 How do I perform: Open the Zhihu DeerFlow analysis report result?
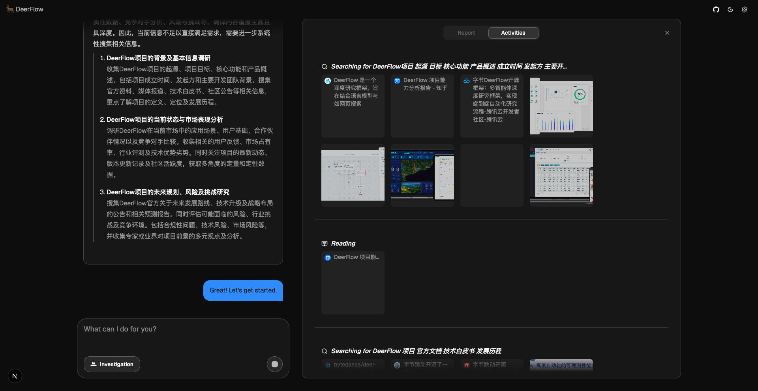[422, 106]
